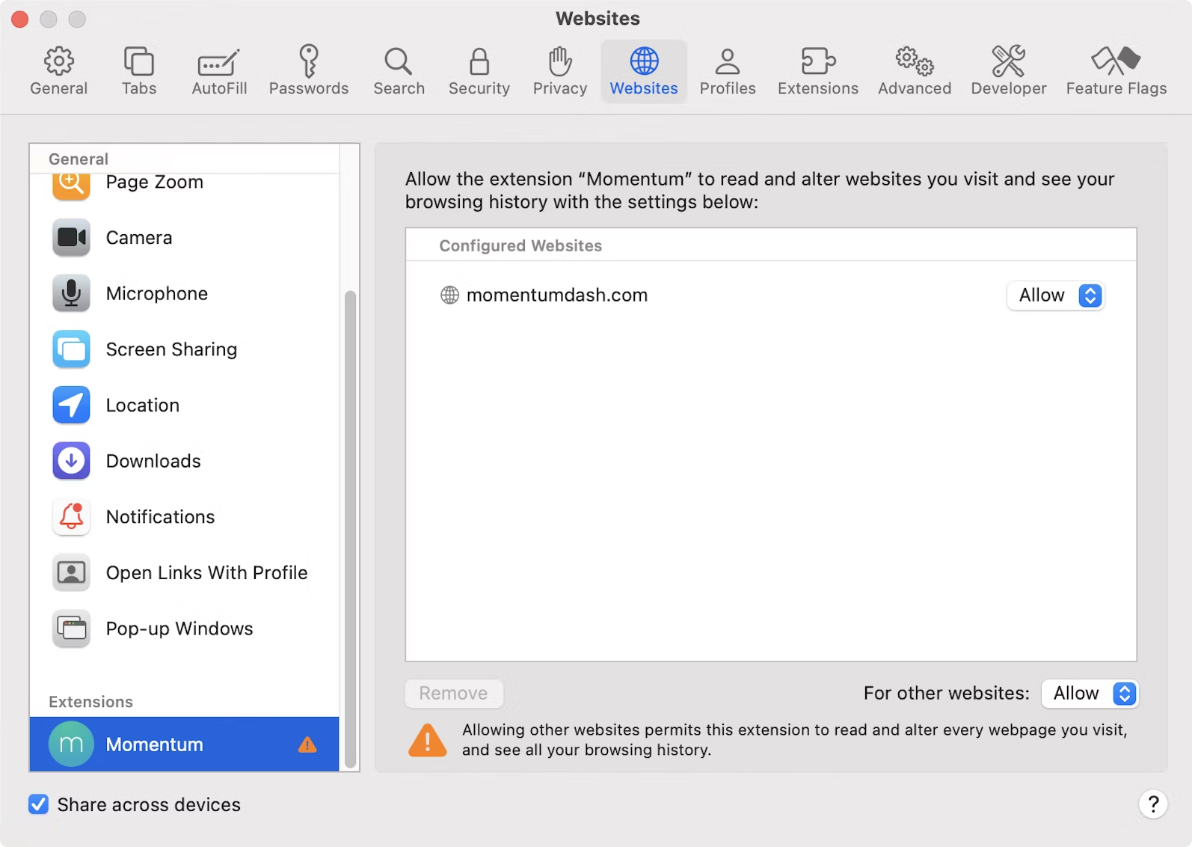Image resolution: width=1192 pixels, height=847 pixels.
Task: Click the Notifications bell icon
Action: pos(71,517)
